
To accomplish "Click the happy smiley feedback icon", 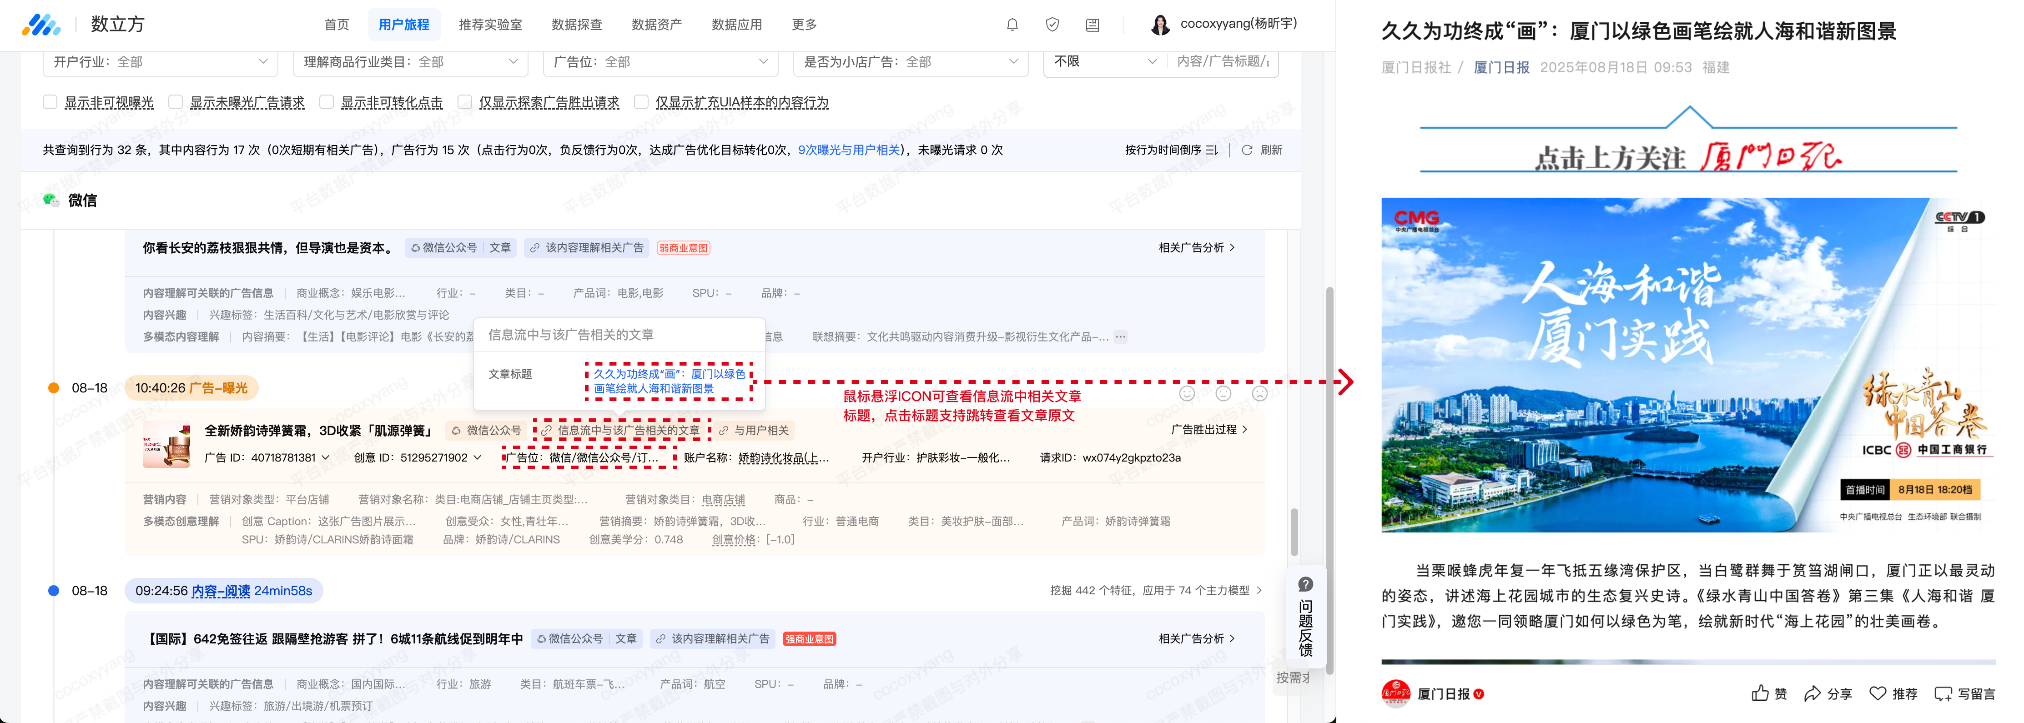I will click(x=1187, y=393).
